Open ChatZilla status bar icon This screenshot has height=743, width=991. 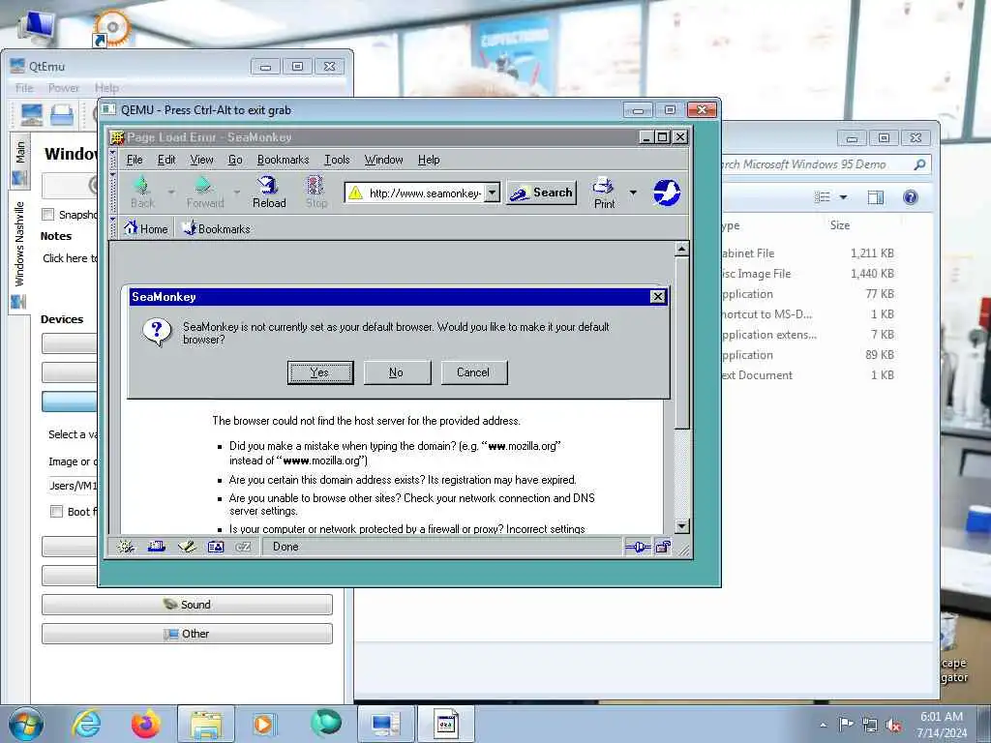[x=243, y=547]
